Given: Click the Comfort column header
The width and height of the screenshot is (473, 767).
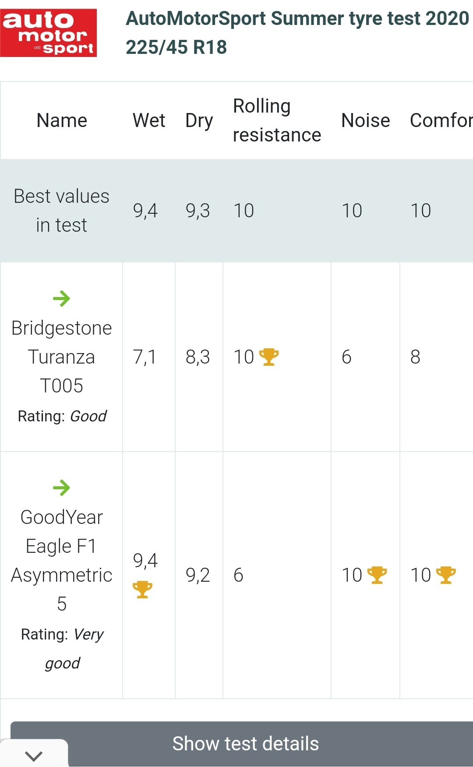Looking at the screenshot, I should (441, 120).
